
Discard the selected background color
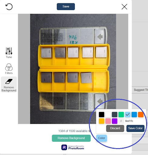[115, 128]
